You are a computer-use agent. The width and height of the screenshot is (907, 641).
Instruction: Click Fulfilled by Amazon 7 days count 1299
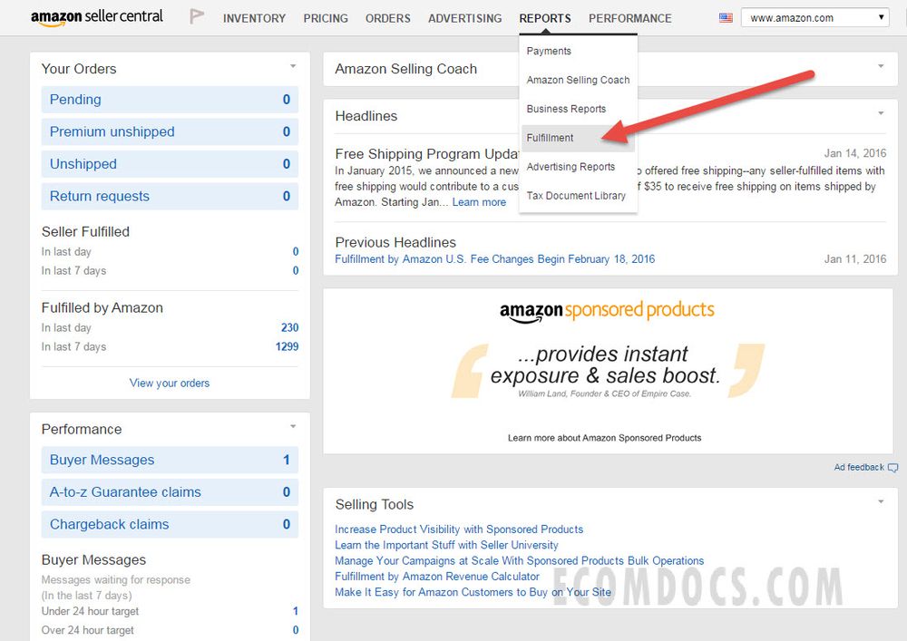point(287,347)
